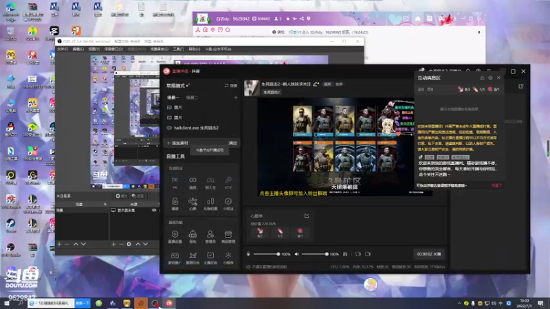This screenshot has height=309, width=550.
Task: Expand chevron in Douyu room notice bar
Action: coord(478,32)
